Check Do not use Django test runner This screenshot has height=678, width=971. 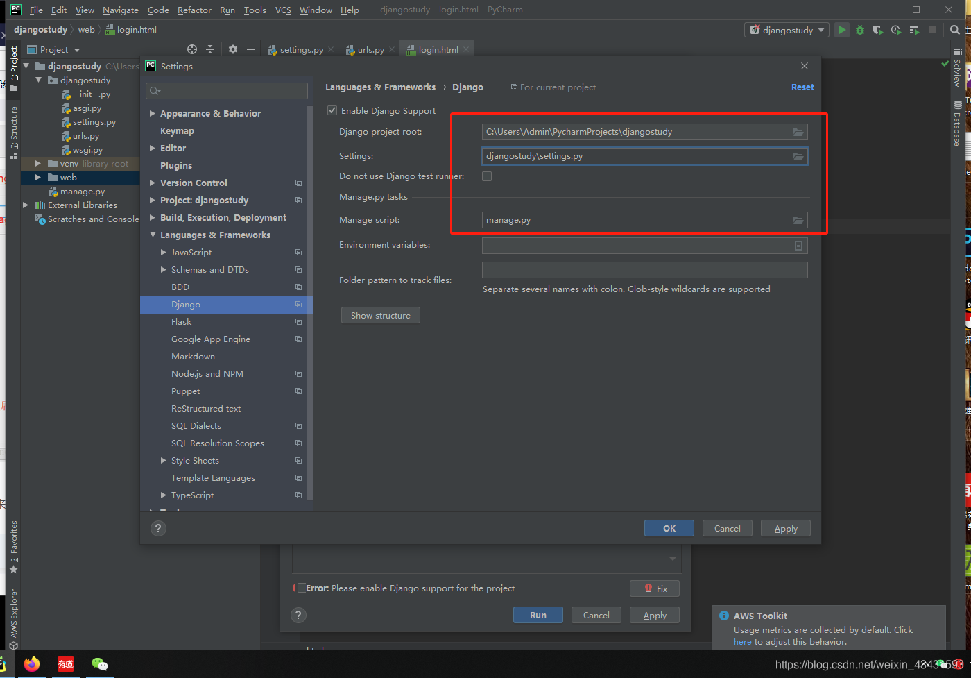[487, 176]
